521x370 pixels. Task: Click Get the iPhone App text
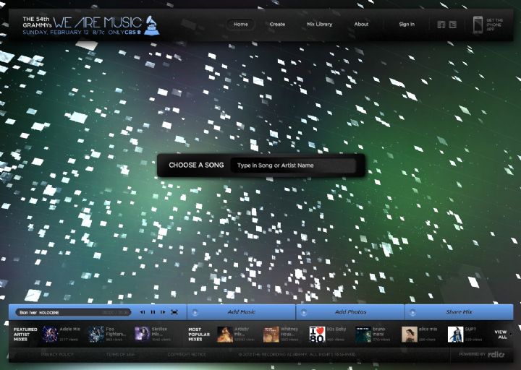click(494, 25)
